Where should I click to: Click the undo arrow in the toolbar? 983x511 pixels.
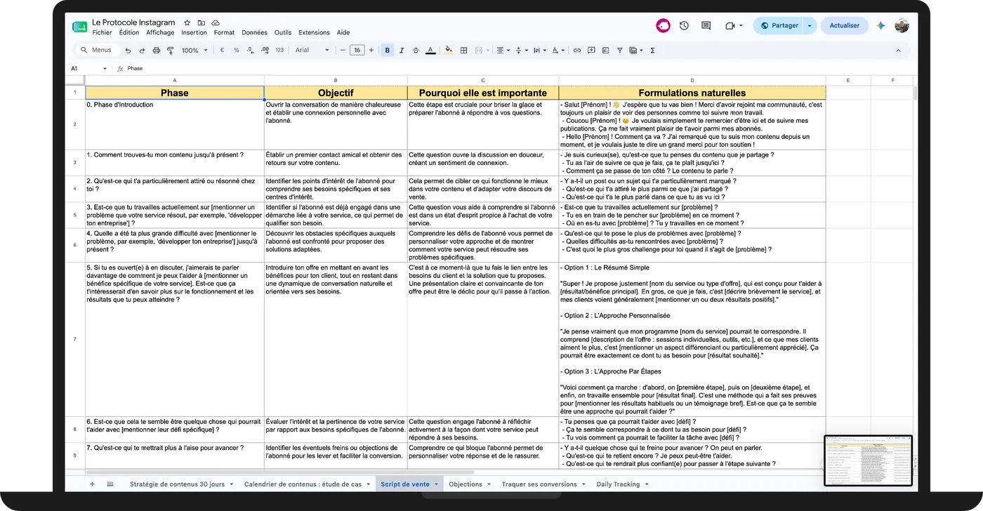(x=128, y=51)
